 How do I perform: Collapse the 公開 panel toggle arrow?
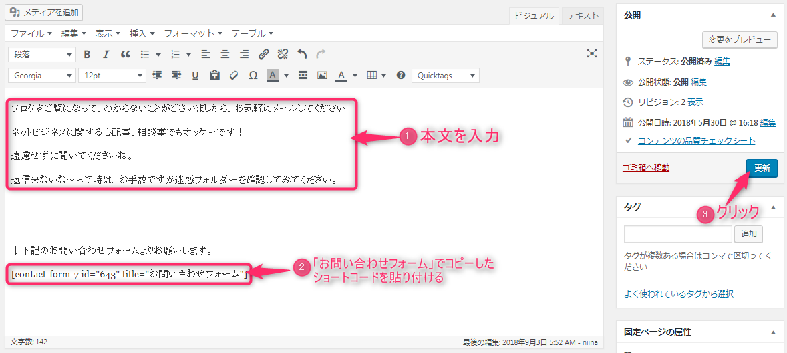tap(773, 15)
